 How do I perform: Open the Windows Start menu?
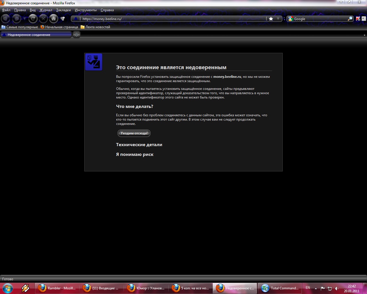click(x=7, y=288)
